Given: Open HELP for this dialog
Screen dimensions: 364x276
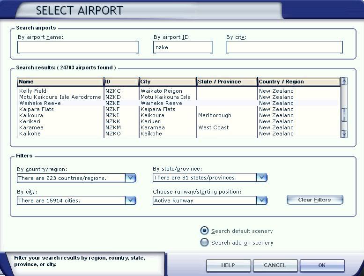Looking at the screenshot, I should (228, 265).
